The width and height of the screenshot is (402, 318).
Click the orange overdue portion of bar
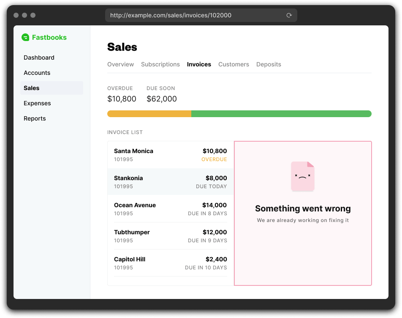(149, 114)
